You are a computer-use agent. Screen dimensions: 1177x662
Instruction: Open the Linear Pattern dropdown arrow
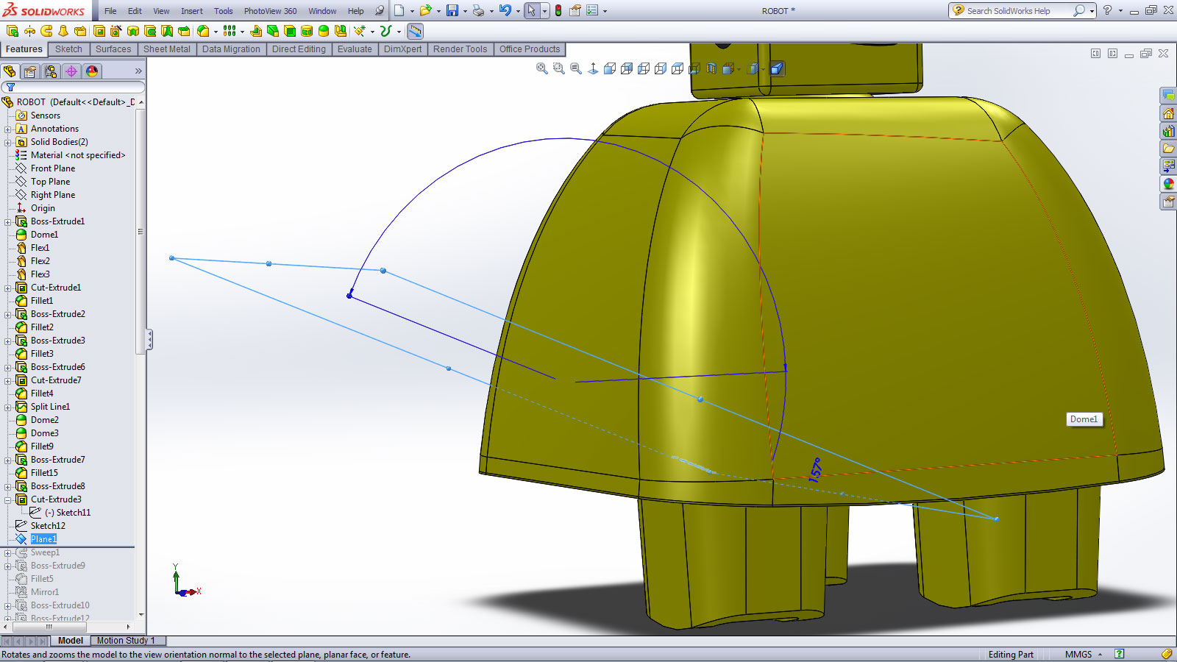coord(242,32)
